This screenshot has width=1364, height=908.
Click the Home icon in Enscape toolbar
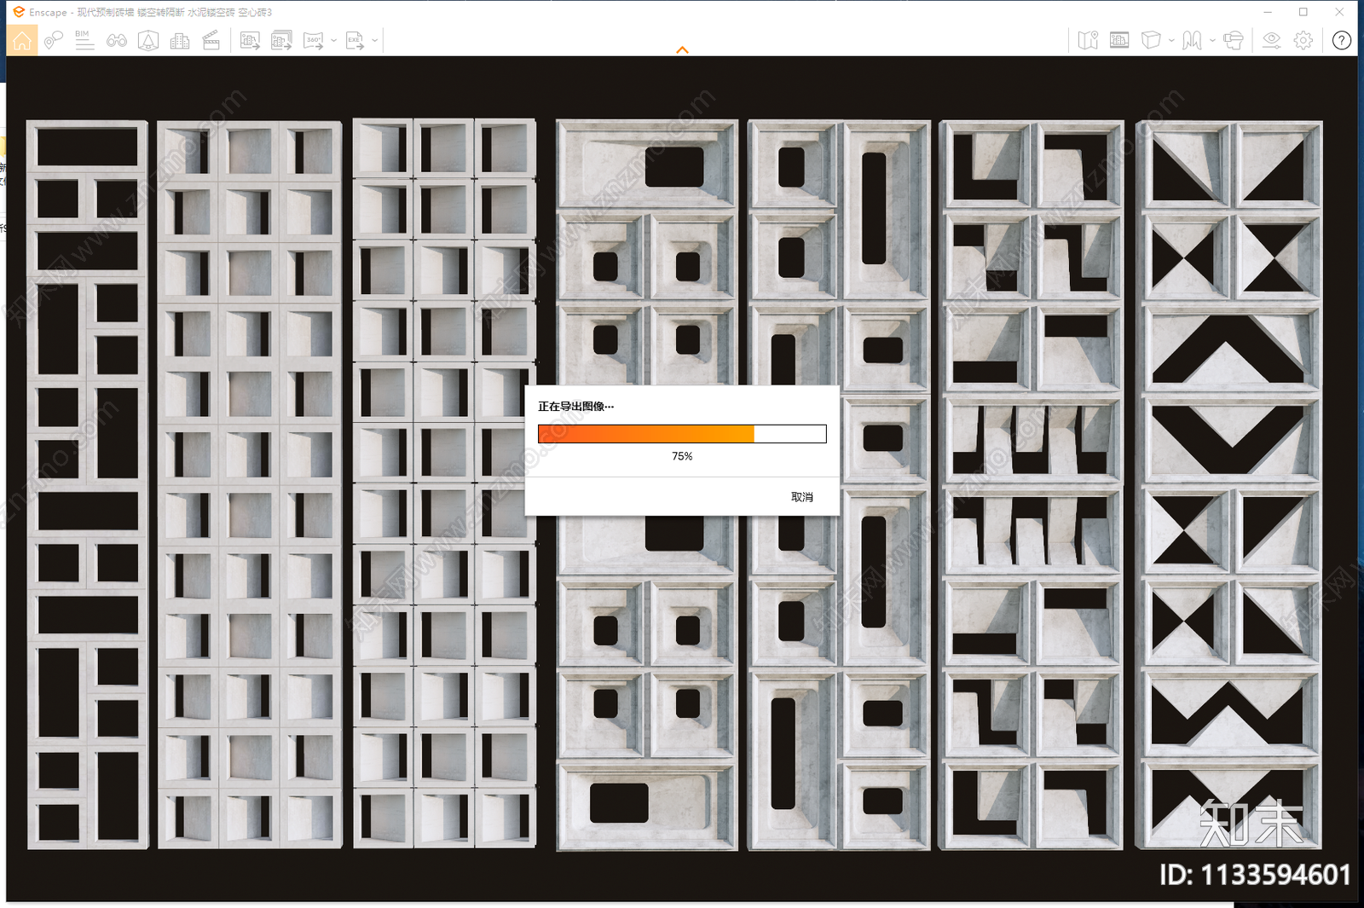coord(21,40)
